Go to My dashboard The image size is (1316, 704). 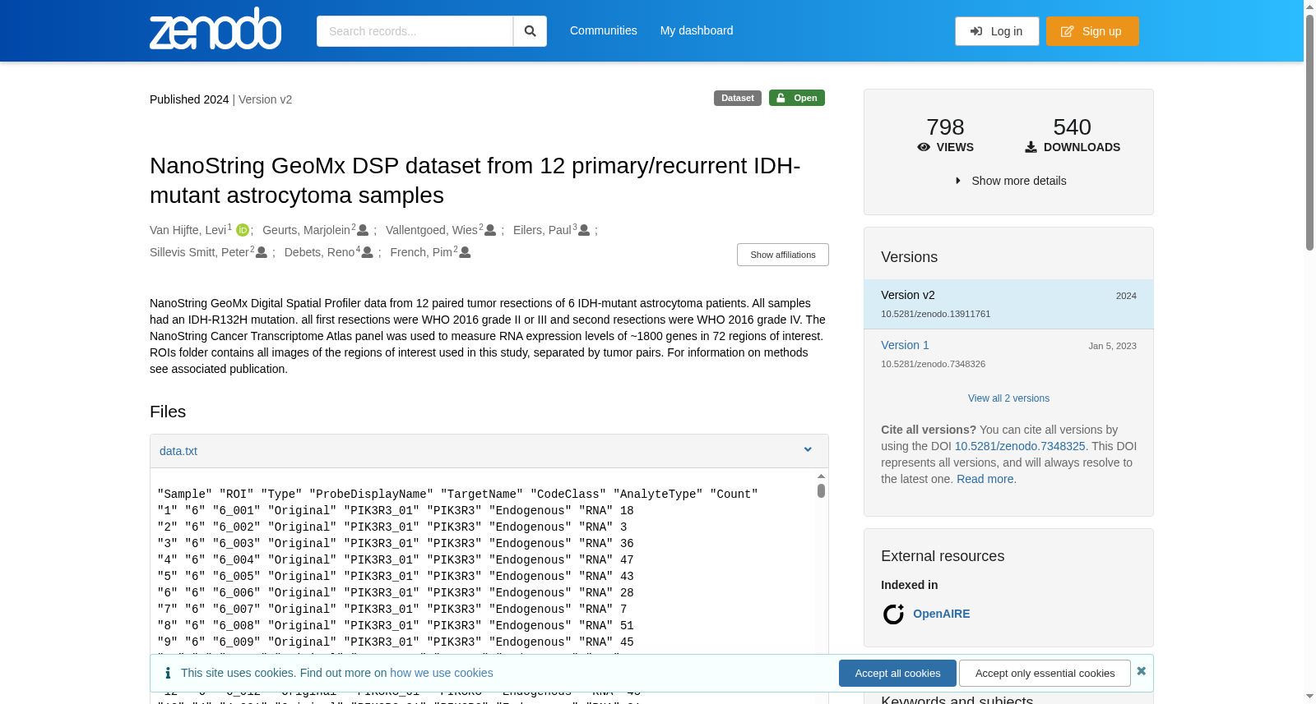[697, 30]
